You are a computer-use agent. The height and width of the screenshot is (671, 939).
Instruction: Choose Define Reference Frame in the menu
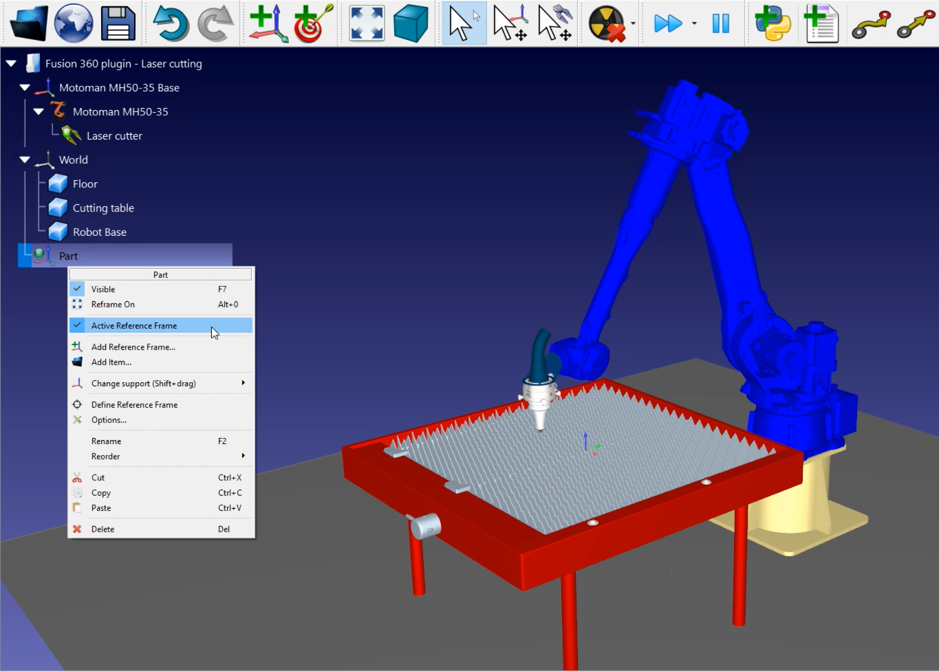[134, 404]
